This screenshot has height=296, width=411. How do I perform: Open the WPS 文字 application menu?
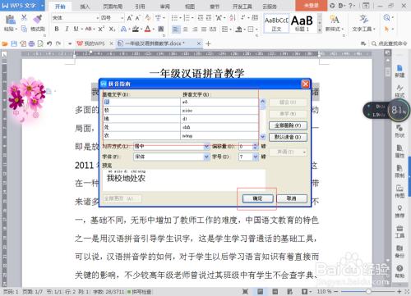pos(23,6)
